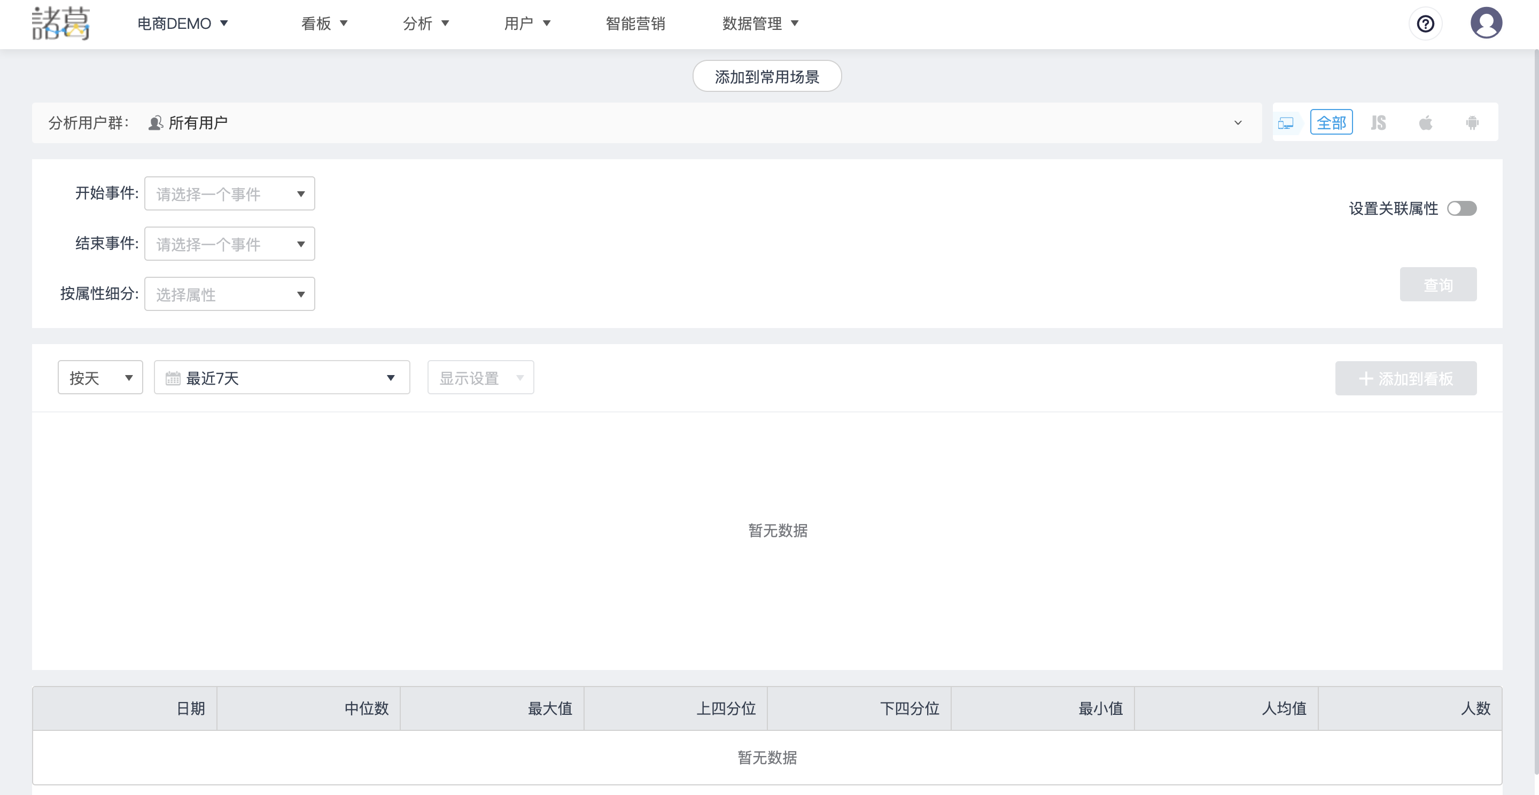
Task: Open the 分析 menu
Action: pos(426,24)
